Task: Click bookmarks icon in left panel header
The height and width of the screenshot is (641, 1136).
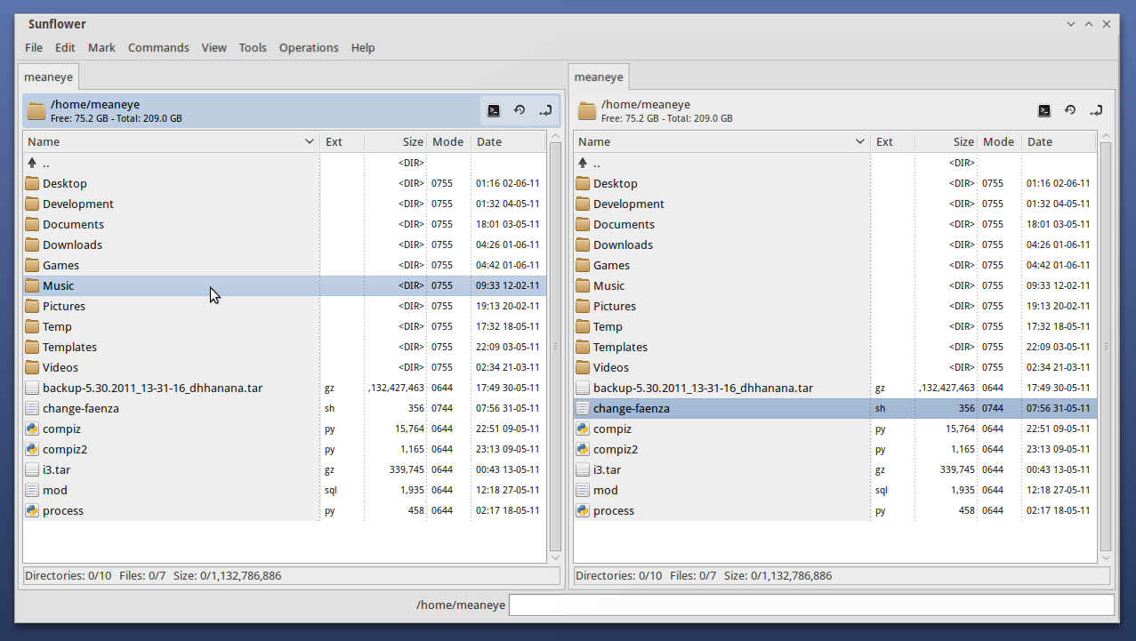Action: point(545,111)
